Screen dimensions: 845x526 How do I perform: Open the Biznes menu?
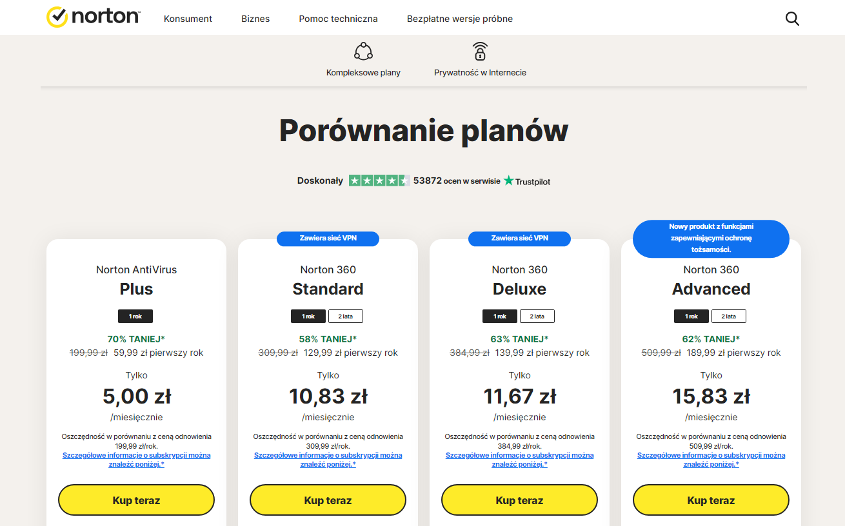pyautogui.click(x=255, y=19)
